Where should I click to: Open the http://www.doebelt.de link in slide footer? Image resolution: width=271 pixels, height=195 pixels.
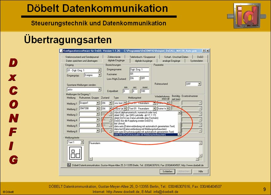123,192
